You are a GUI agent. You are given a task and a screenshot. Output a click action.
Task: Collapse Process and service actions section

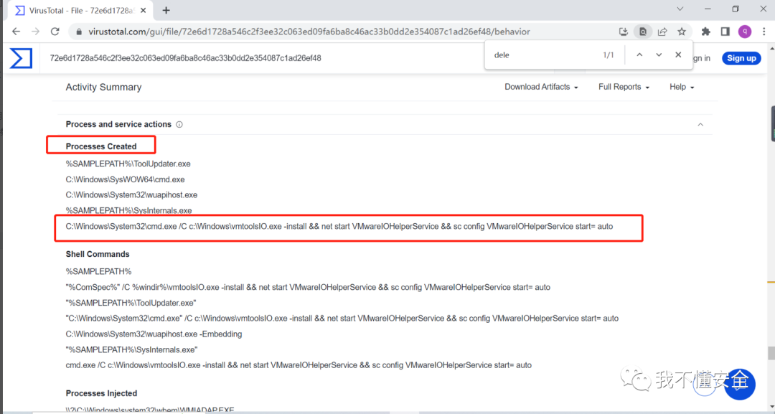(x=700, y=125)
